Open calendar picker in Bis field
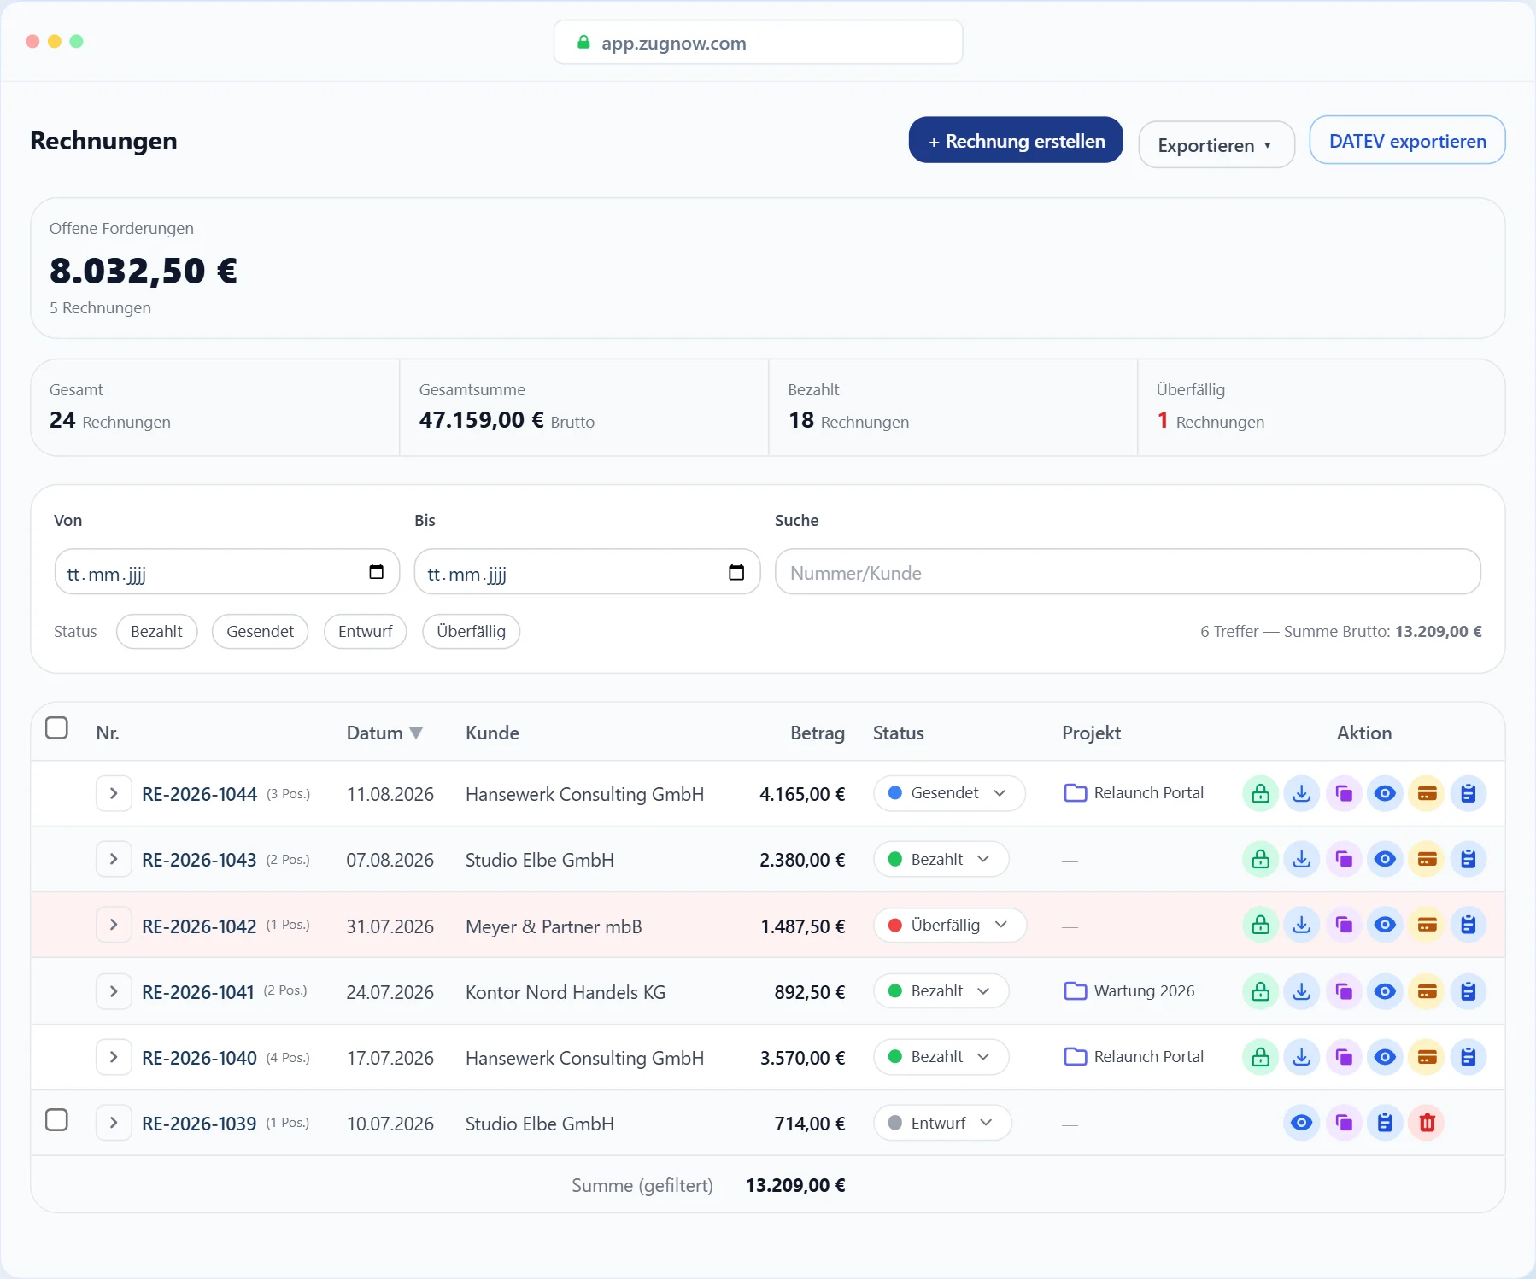The image size is (1536, 1279). point(736,572)
